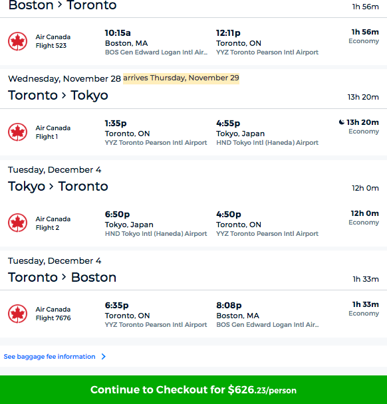The height and width of the screenshot is (404, 387).
Task: Click the truncated BOS Gen Edward Logan departure airport
Action: click(156, 52)
